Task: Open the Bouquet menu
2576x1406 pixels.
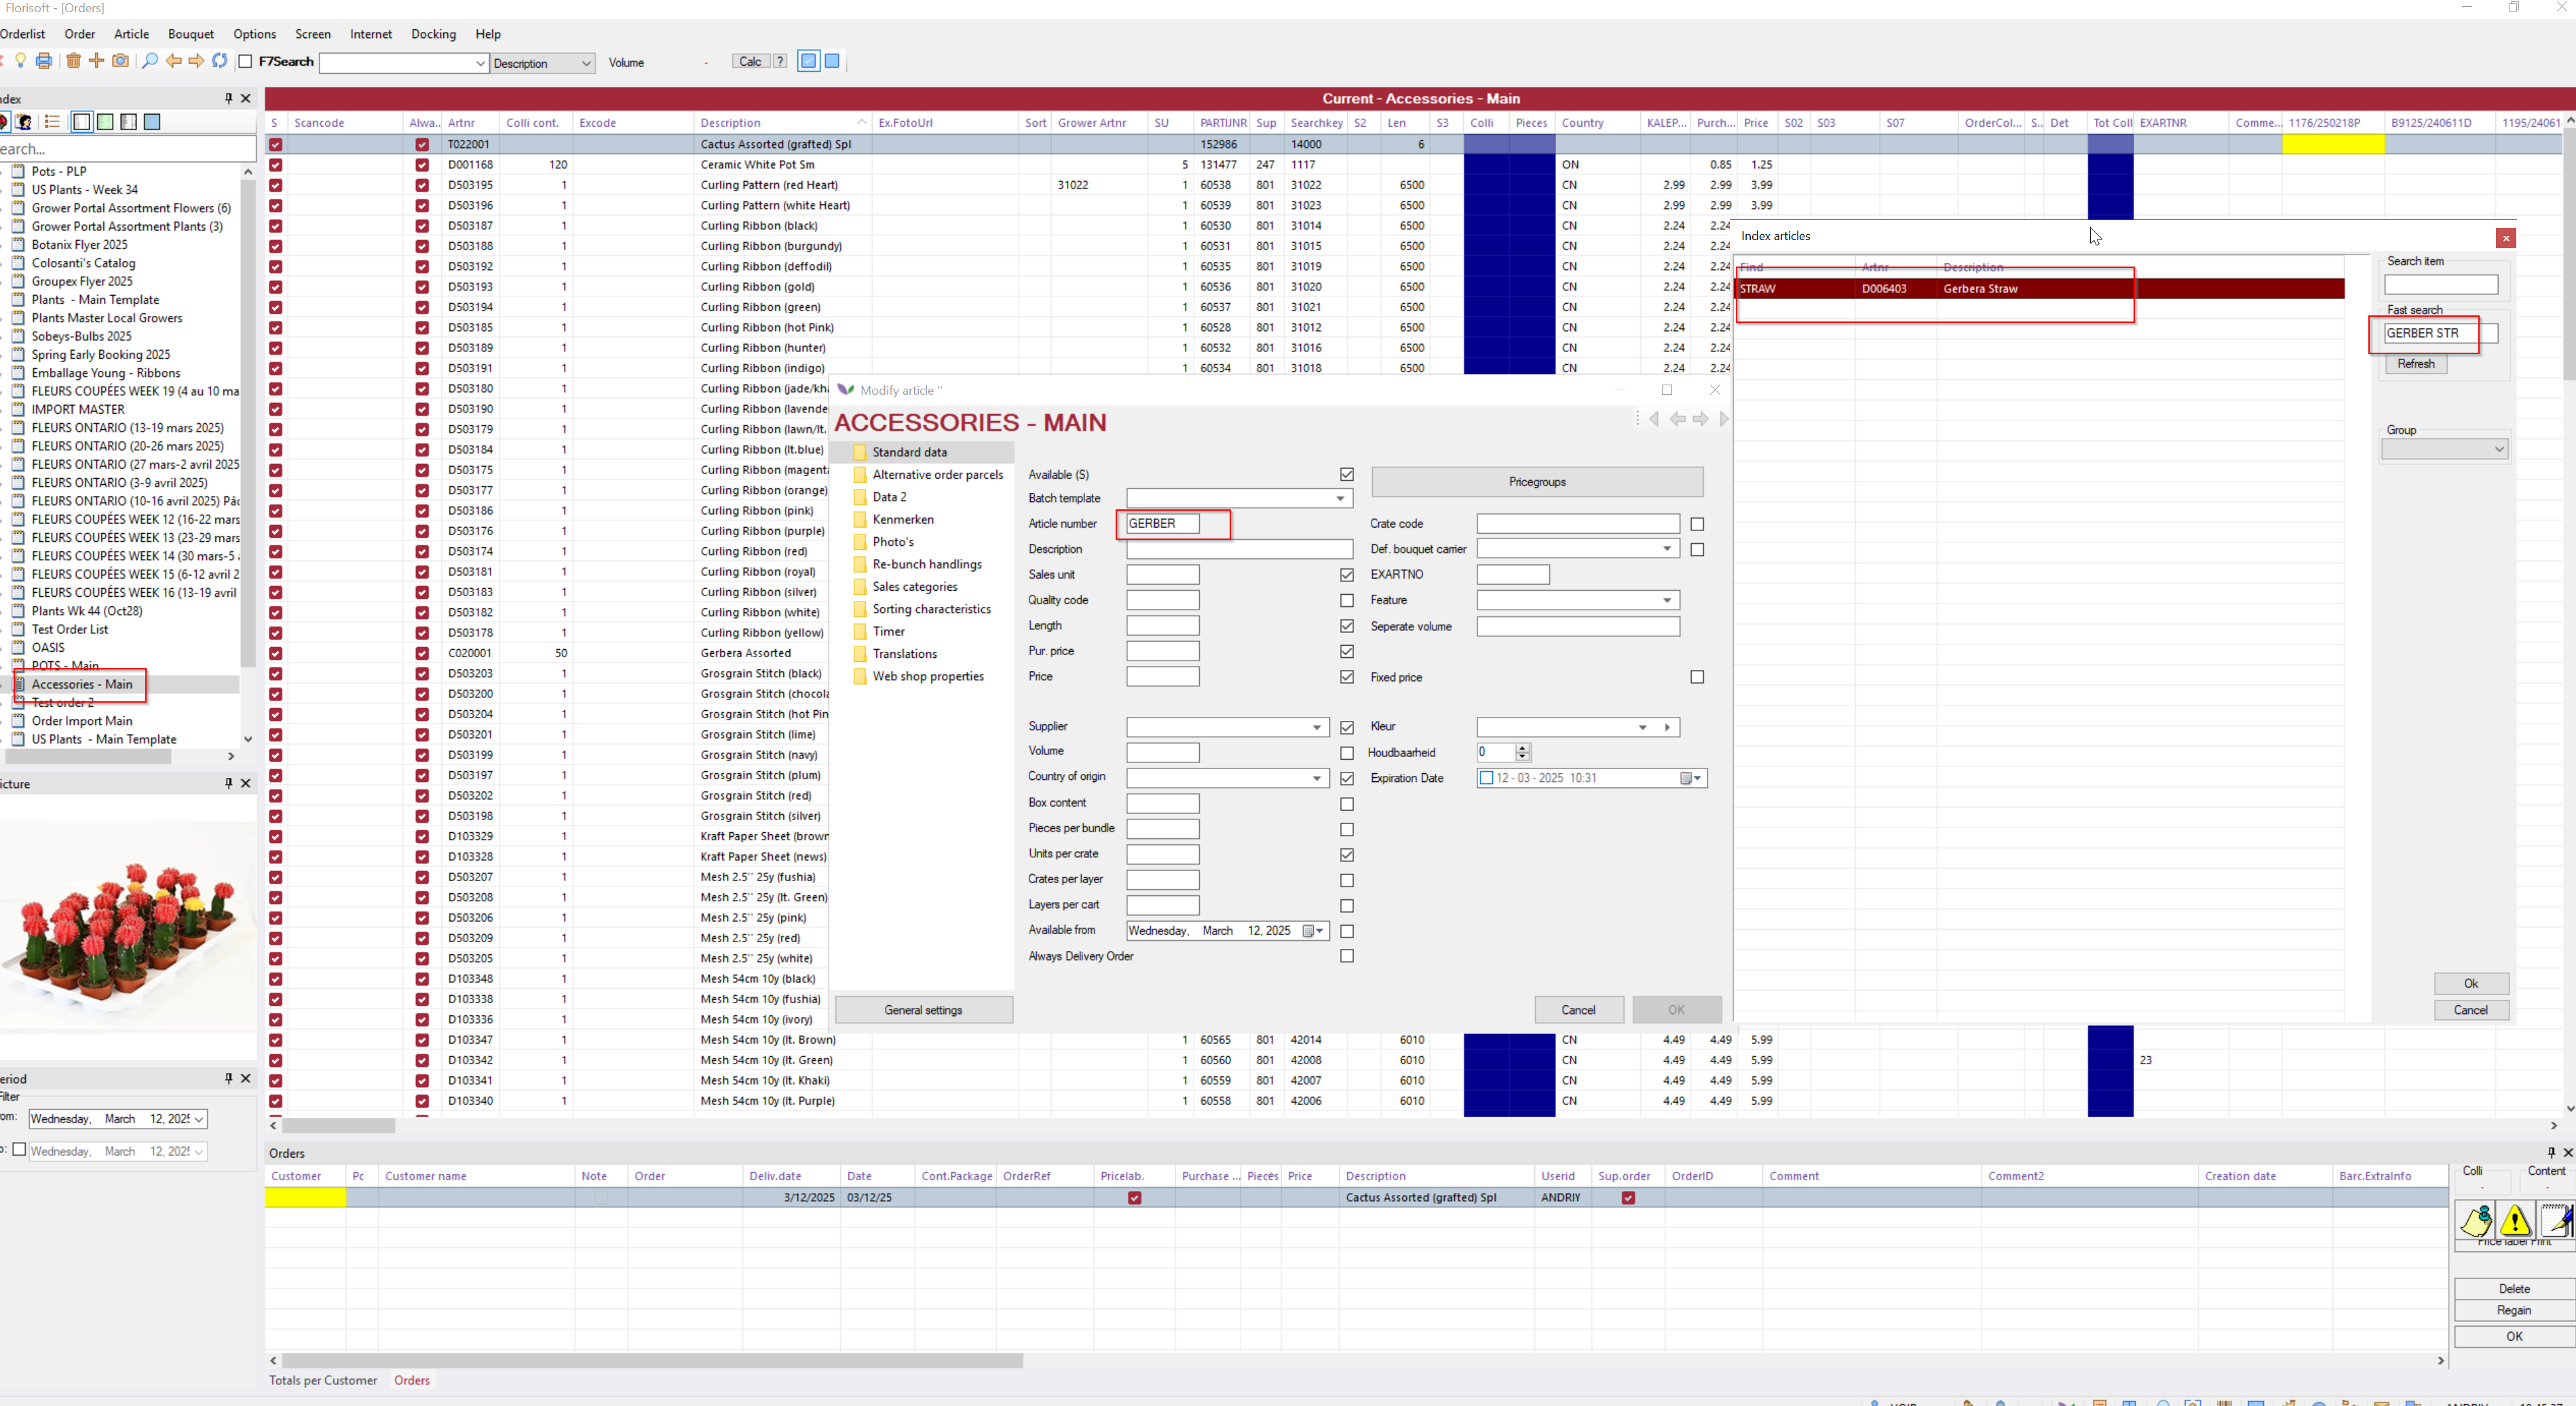Action: click(x=190, y=34)
